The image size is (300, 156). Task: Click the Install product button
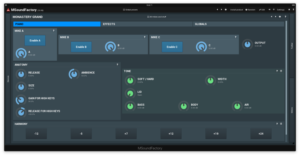point(236,10)
